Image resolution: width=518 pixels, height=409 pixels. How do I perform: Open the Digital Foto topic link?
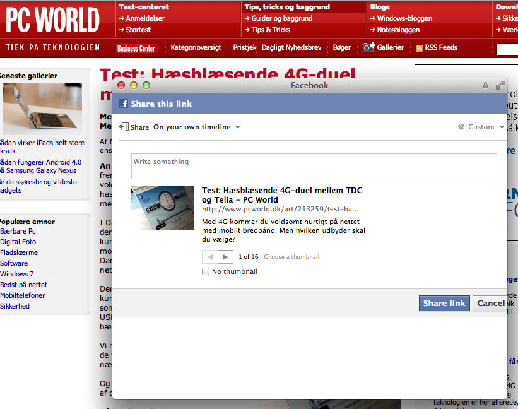click(x=18, y=242)
